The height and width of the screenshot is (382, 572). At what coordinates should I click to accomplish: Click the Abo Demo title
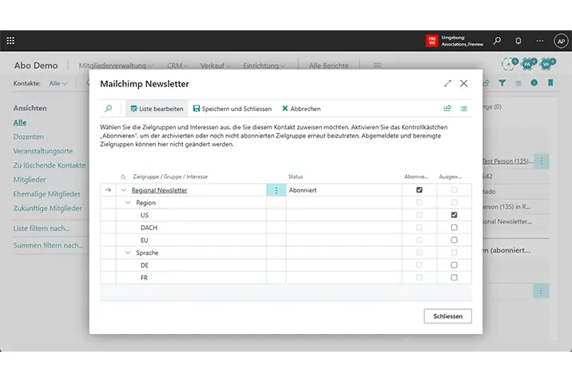pos(36,66)
